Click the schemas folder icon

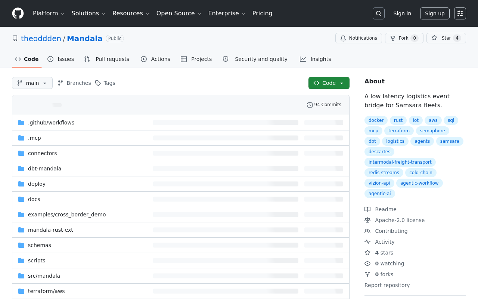(x=21, y=245)
